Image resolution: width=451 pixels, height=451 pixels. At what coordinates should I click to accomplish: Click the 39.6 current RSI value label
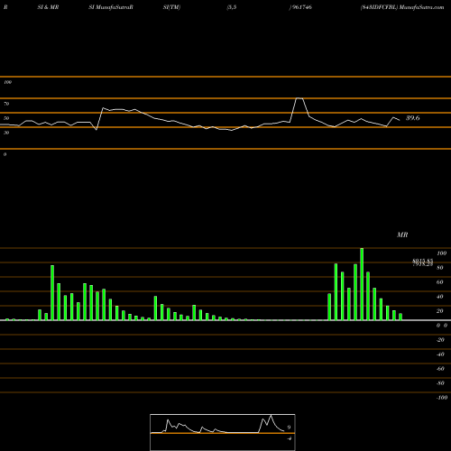point(412,118)
